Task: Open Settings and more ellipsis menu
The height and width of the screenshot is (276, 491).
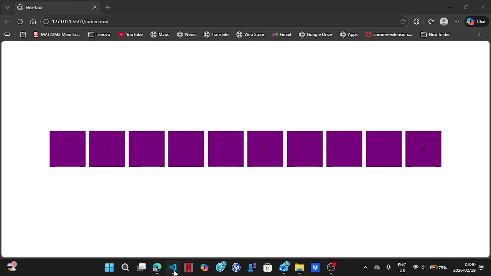Action: [457, 21]
